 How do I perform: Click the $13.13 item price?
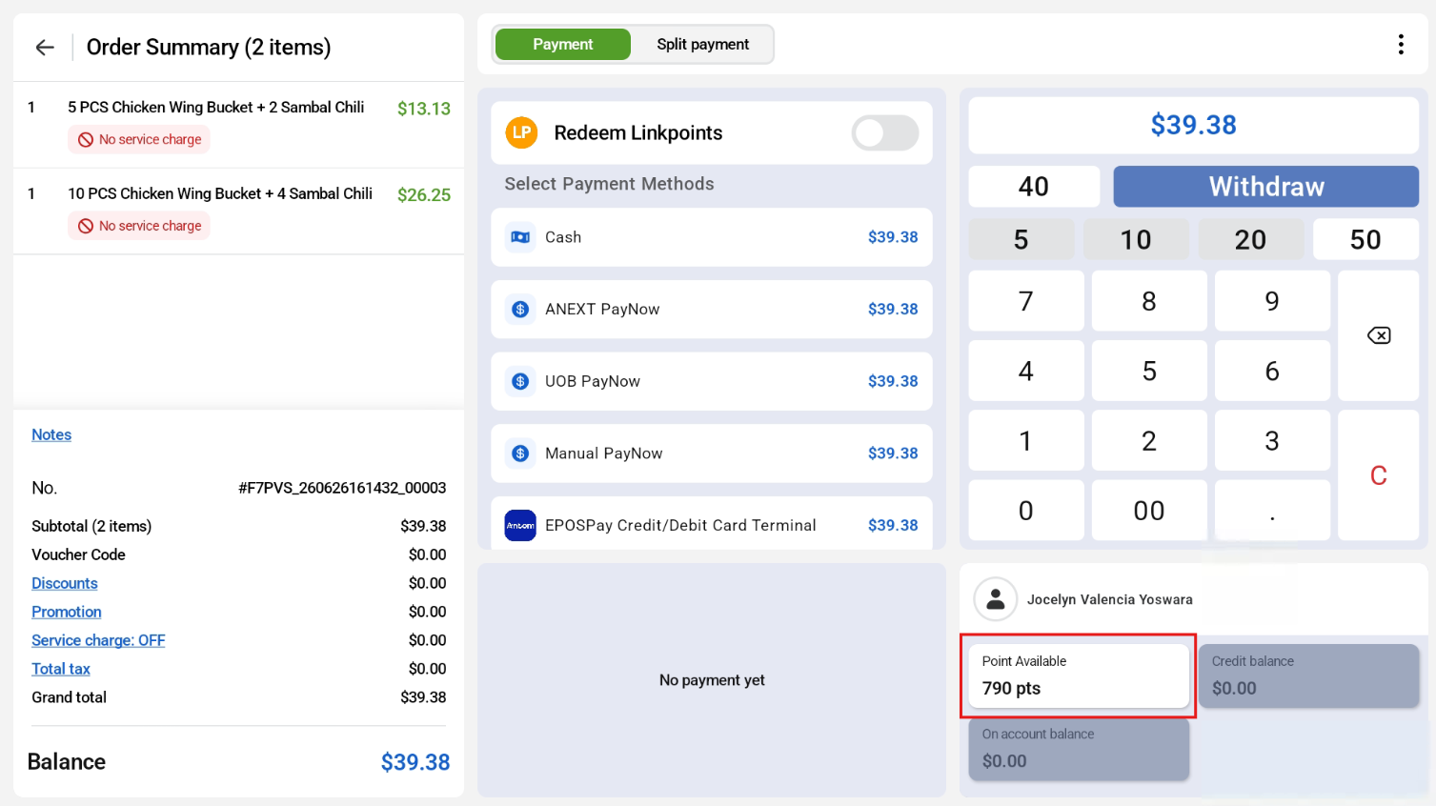click(x=424, y=109)
